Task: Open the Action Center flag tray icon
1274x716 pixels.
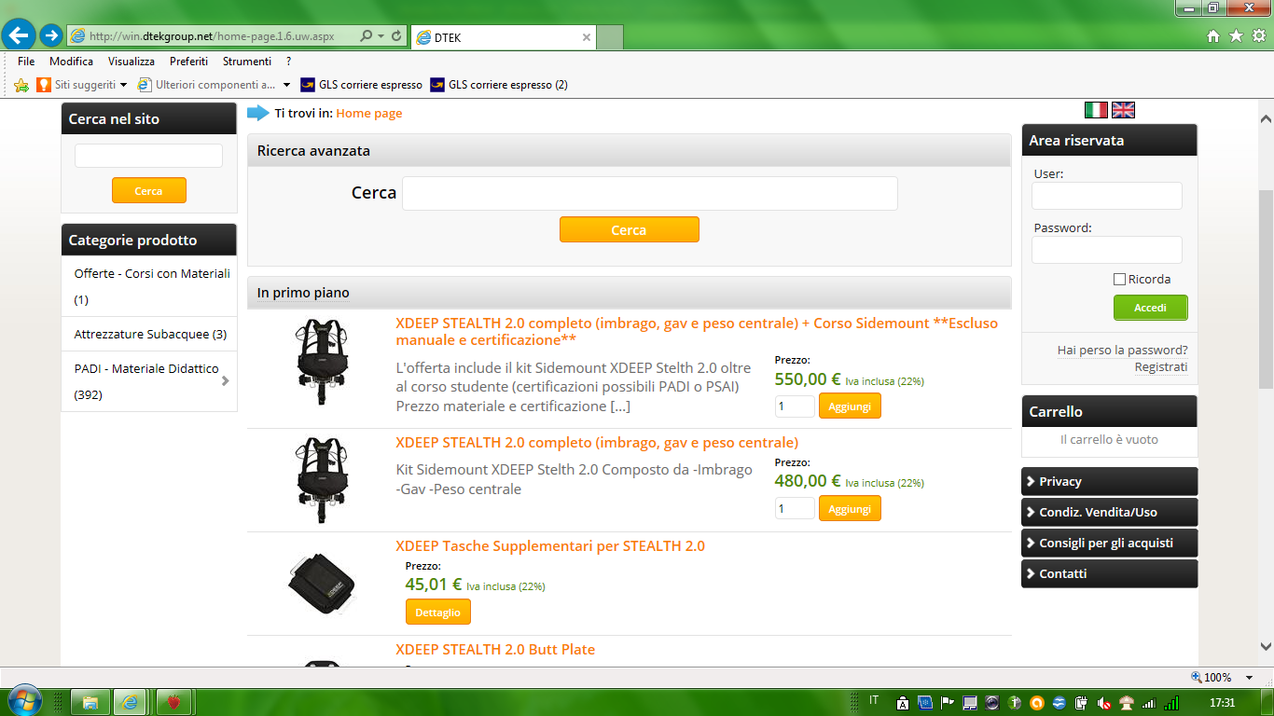Action: [947, 703]
